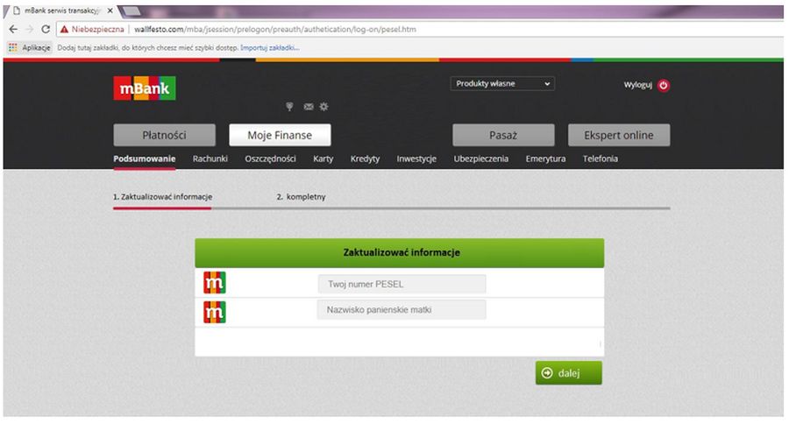Select step 2 kompletny
Image resolution: width=789 pixels, height=424 pixels.
[x=301, y=196]
